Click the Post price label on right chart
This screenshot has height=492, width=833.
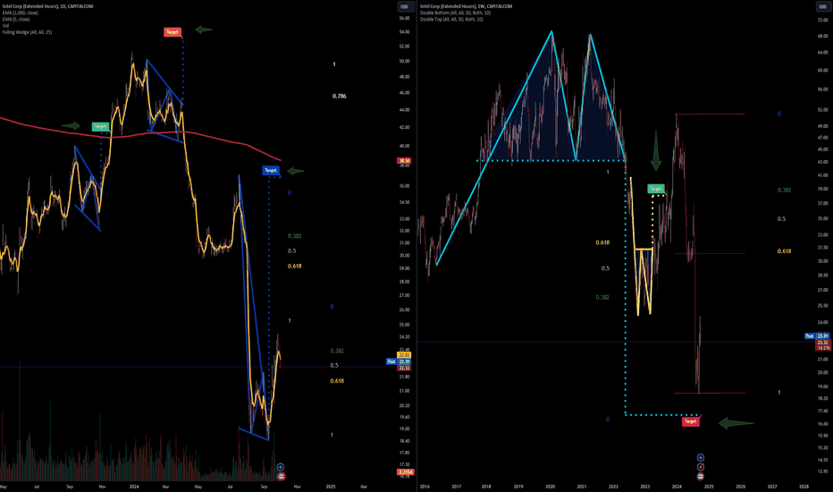[x=817, y=336]
